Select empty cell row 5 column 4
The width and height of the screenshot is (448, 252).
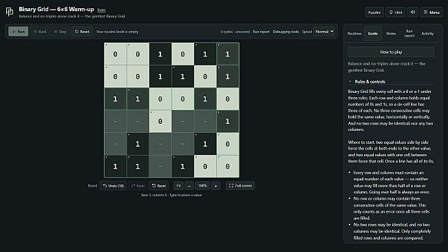coord(182,144)
